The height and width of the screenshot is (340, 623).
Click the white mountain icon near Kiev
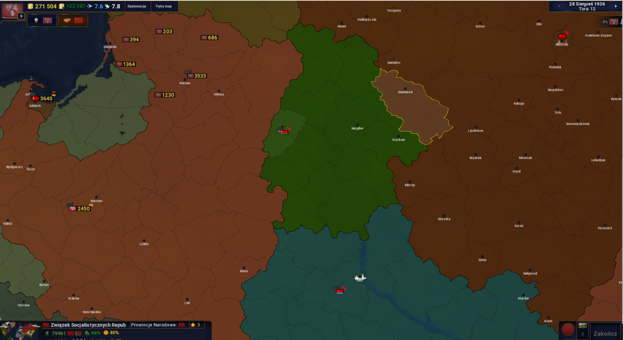(360, 277)
